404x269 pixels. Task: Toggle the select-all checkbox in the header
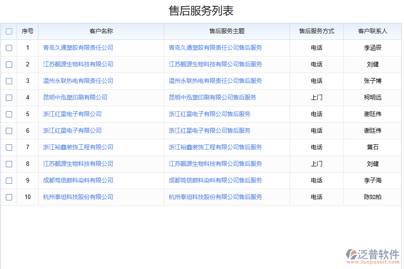tap(9, 31)
